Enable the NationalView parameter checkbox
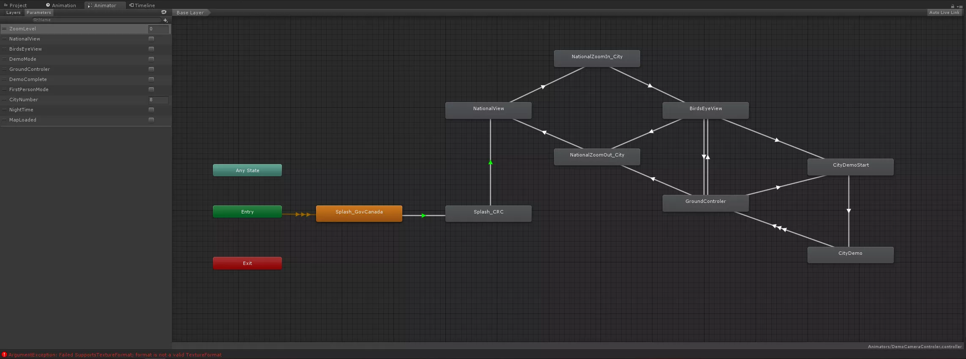This screenshot has height=359, width=966. (151, 39)
